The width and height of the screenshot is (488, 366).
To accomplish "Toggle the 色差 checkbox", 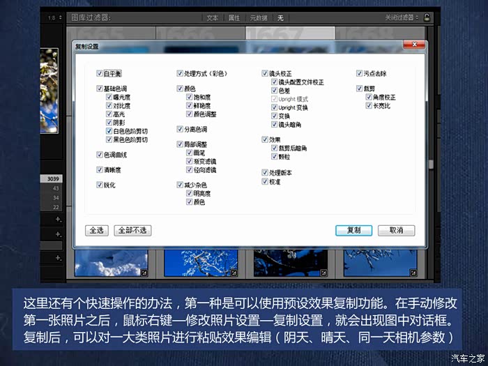I will 274,90.
